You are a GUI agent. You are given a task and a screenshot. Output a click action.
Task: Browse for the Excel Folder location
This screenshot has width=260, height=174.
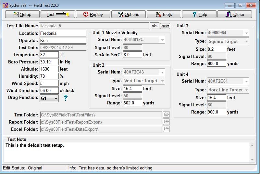pos(166,129)
